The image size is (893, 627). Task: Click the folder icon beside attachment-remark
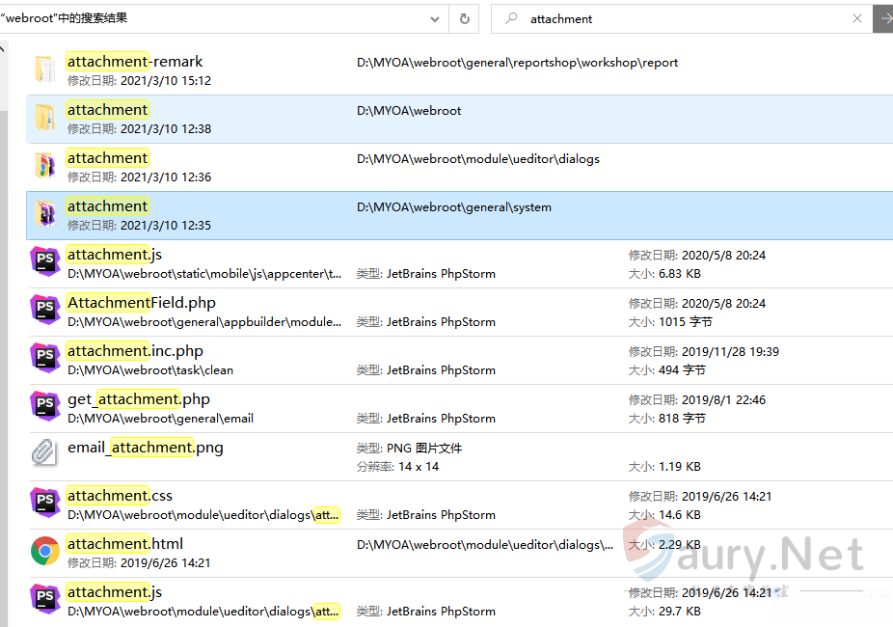point(41,68)
